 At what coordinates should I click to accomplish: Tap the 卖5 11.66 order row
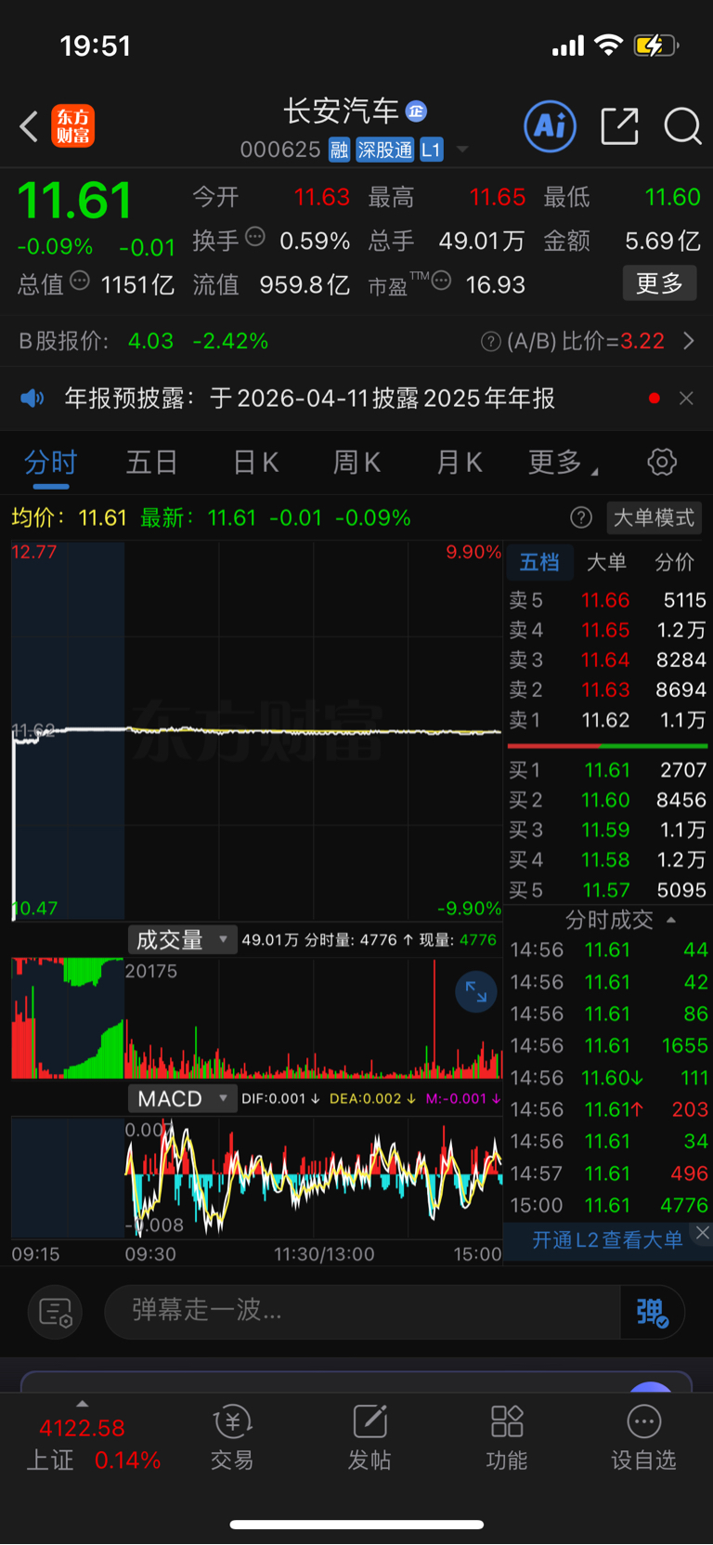(607, 600)
